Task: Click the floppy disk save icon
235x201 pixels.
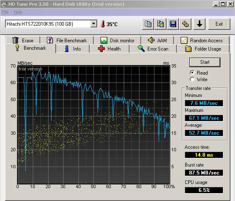Action: (173, 24)
